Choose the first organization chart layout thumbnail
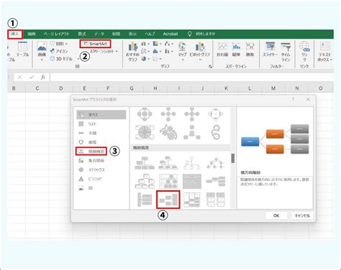Screen dimensions: 341x270 pos(145,163)
